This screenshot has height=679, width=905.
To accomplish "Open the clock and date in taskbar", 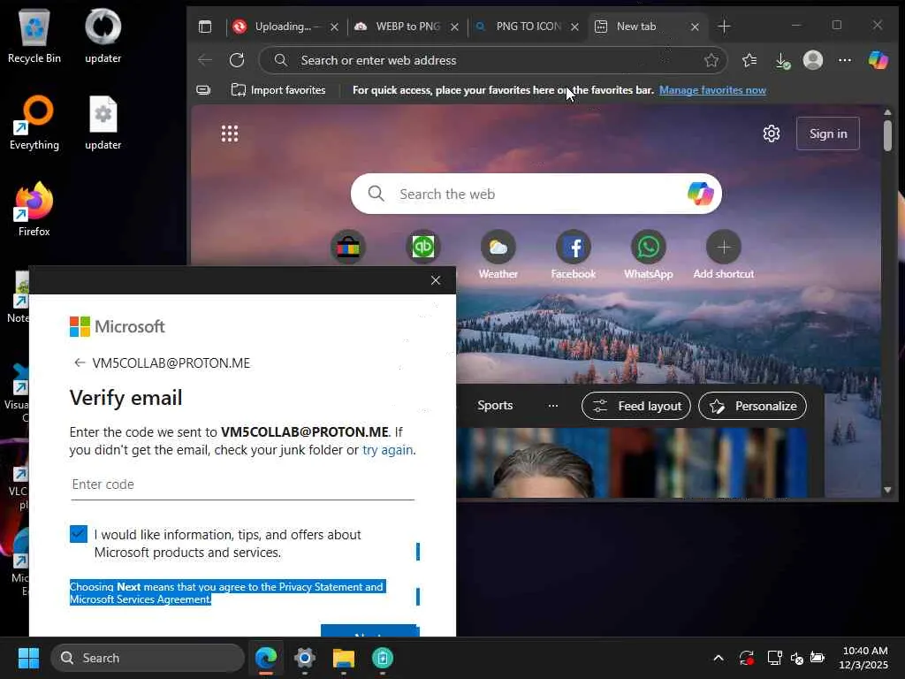I will pos(864,658).
